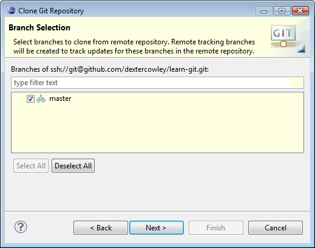315x248 pixels.
Task: Click the Deselect All button
Action: tap(73, 166)
